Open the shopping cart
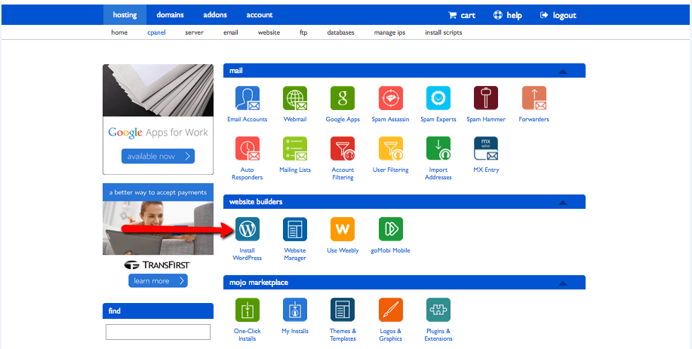692x349 pixels. [462, 15]
